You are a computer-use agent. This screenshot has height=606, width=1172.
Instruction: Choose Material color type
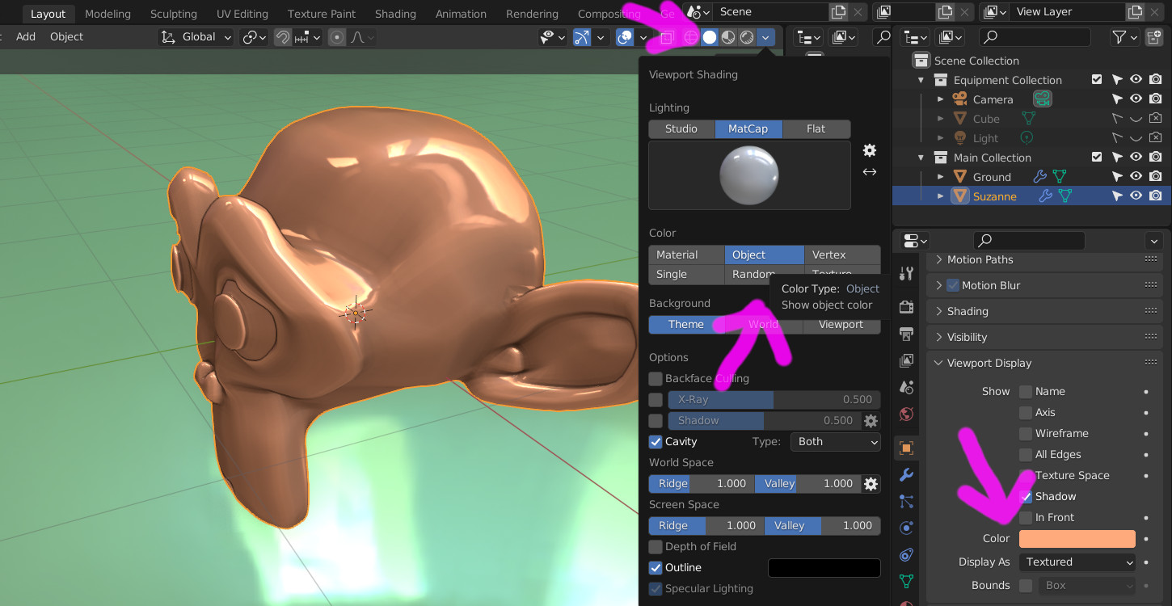click(686, 255)
